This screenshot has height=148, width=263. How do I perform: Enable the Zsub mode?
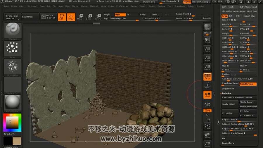[x=154, y=15]
